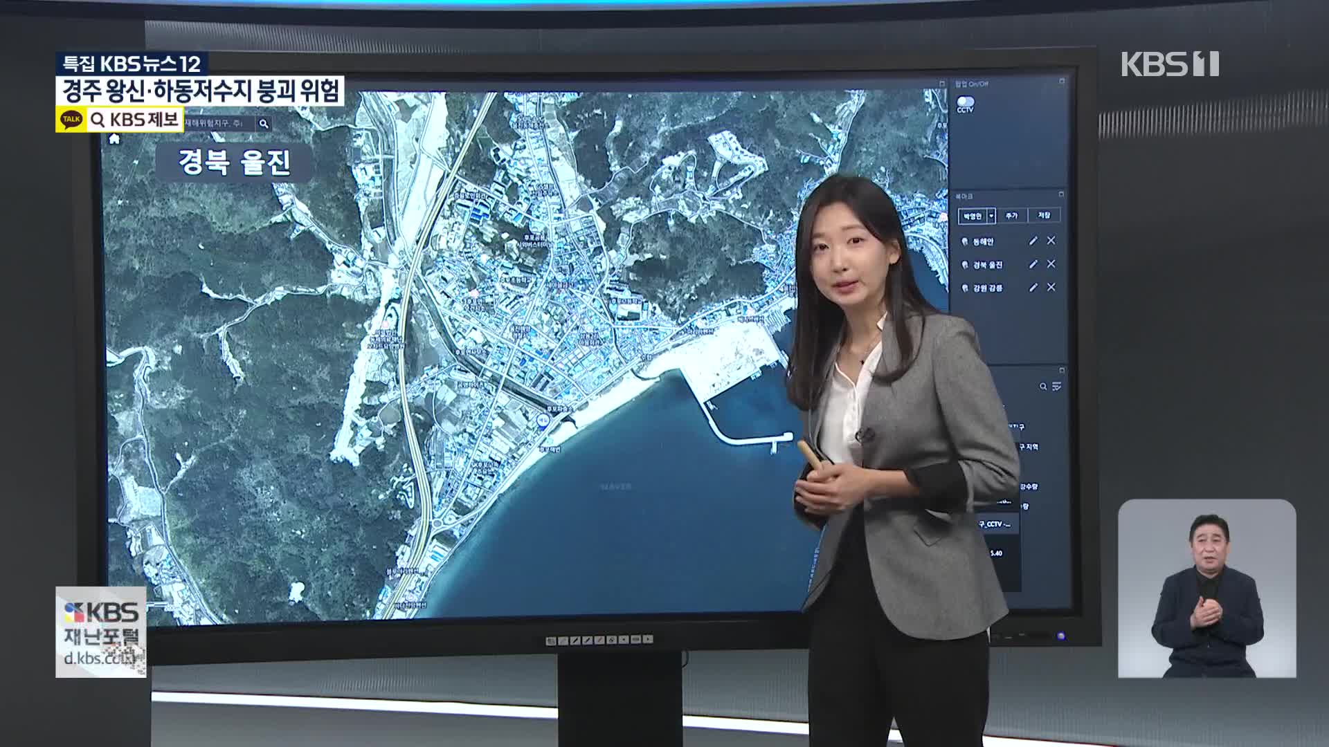Edit the 강원 강릉 bookmark with pencil

point(1033,287)
